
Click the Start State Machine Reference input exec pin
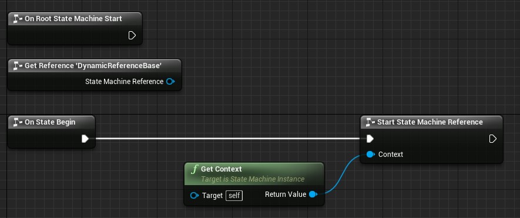pyautogui.click(x=370, y=139)
